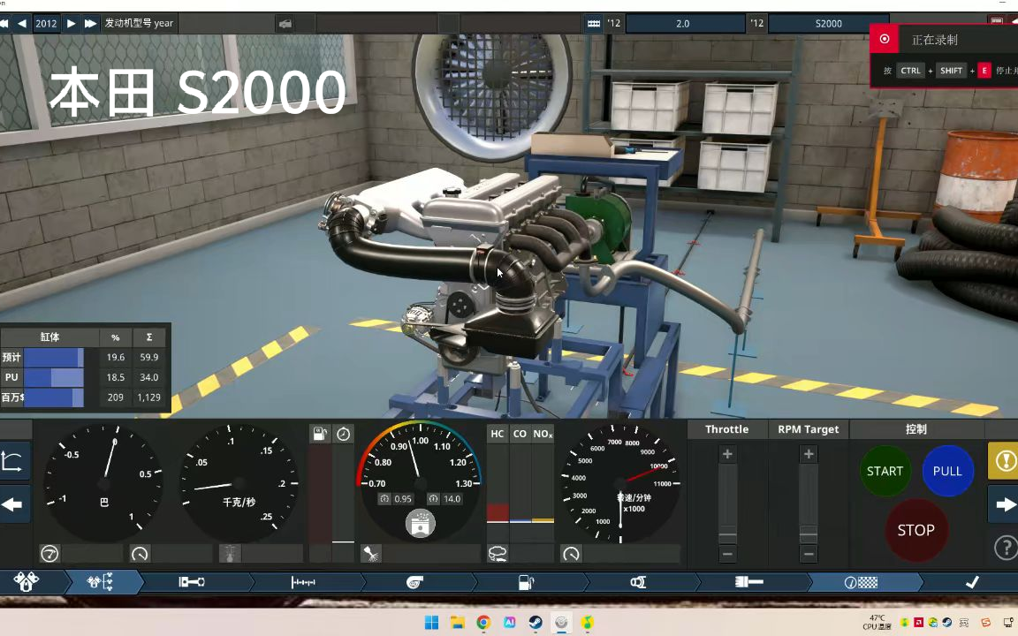Click the car model icon in top bar
Image resolution: width=1018 pixels, height=636 pixels.
tap(285, 23)
